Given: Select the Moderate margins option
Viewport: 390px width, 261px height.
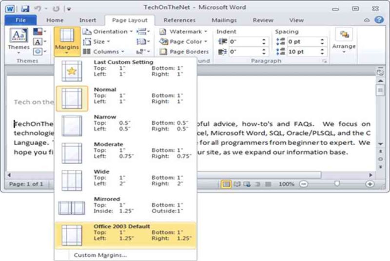Looking at the screenshot, I should coord(126,153).
